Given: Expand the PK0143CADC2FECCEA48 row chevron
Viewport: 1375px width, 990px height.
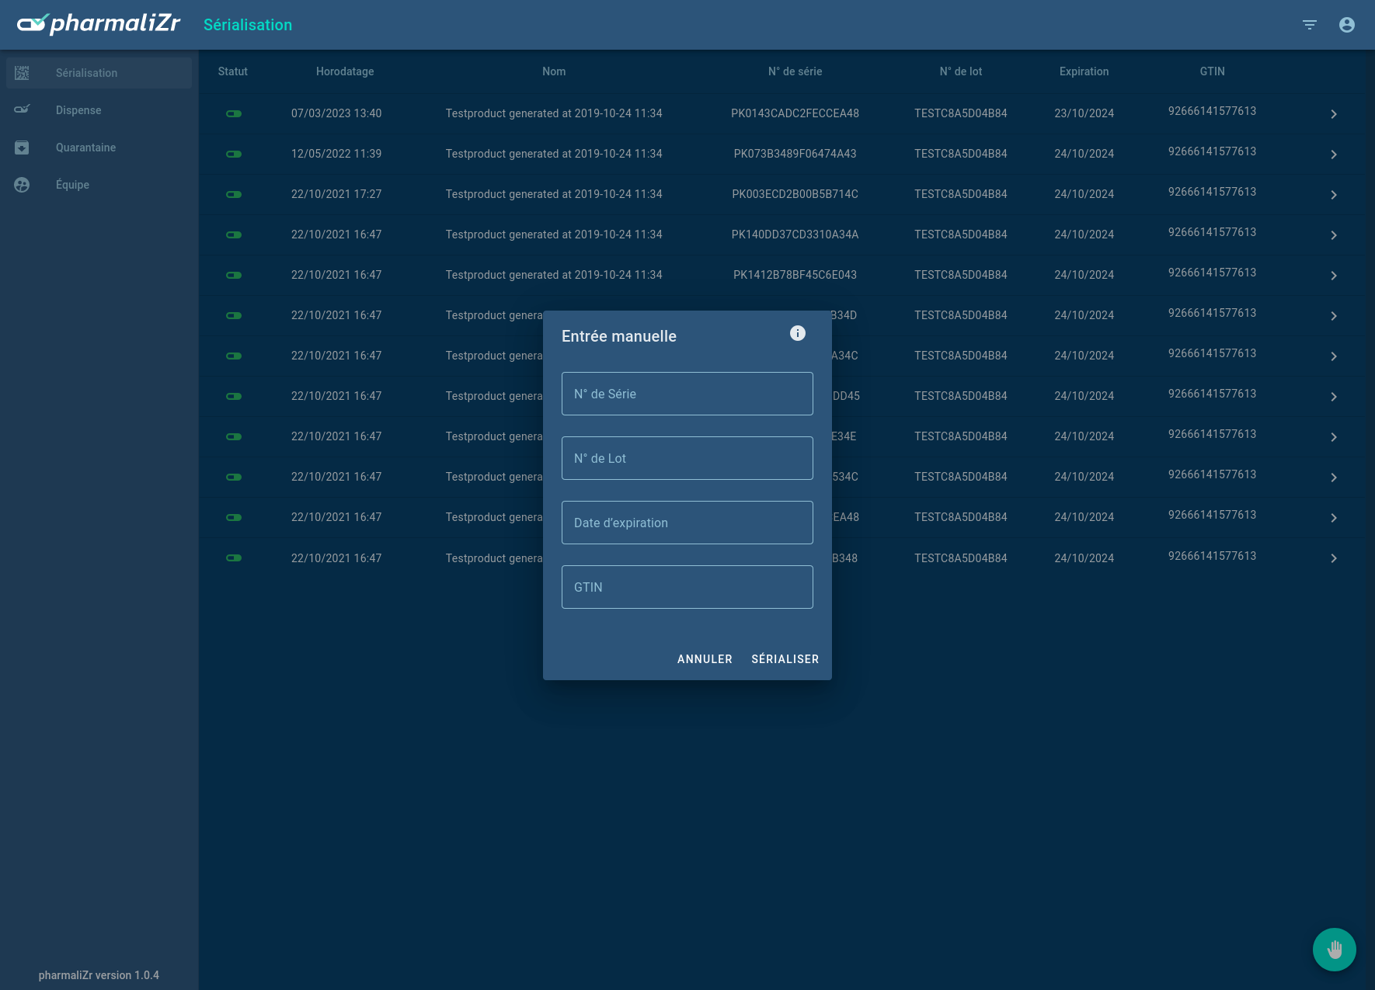Looking at the screenshot, I should click(1334, 114).
